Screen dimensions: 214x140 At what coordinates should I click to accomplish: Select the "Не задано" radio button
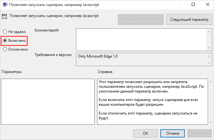(5, 32)
